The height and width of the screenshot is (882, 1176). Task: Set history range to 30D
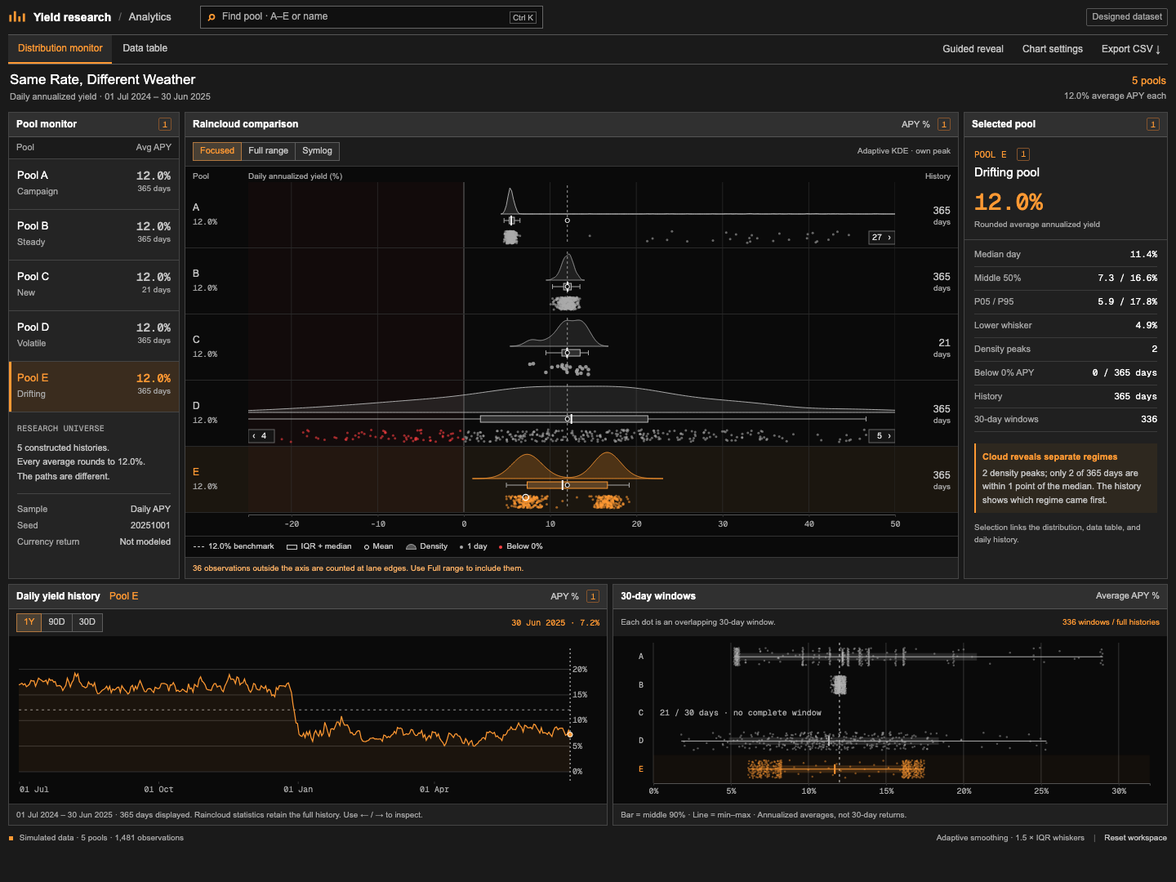click(x=87, y=622)
